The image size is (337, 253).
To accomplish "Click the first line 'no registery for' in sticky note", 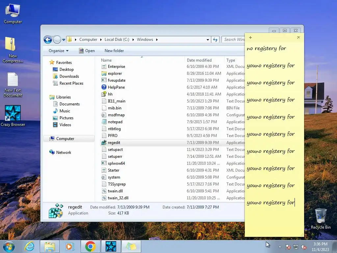I will (266, 48).
